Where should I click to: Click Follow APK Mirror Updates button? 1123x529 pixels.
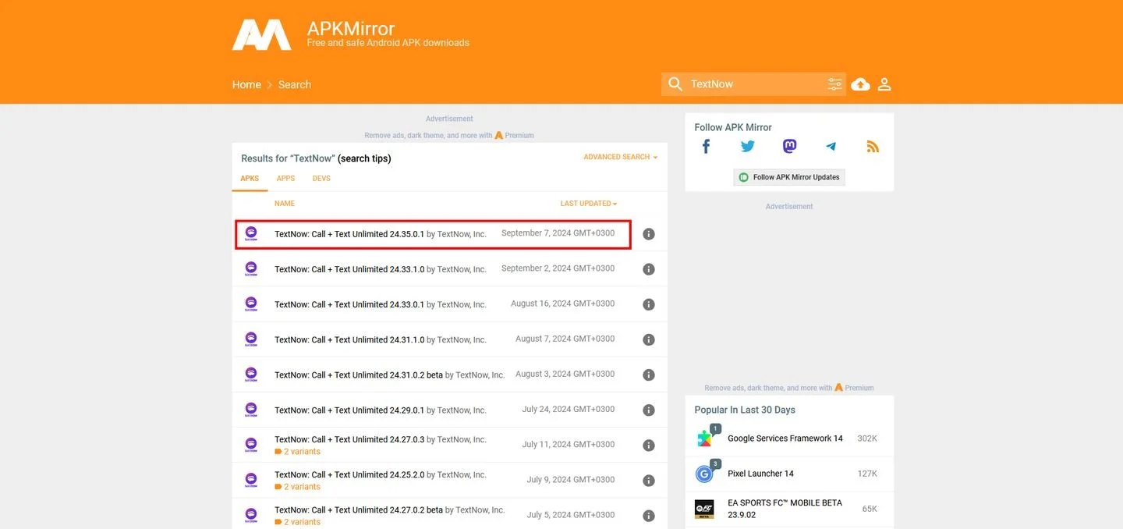coord(789,177)
